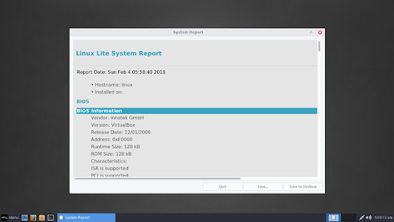
Task: Open the network connection tray icon
Action: 361,218
